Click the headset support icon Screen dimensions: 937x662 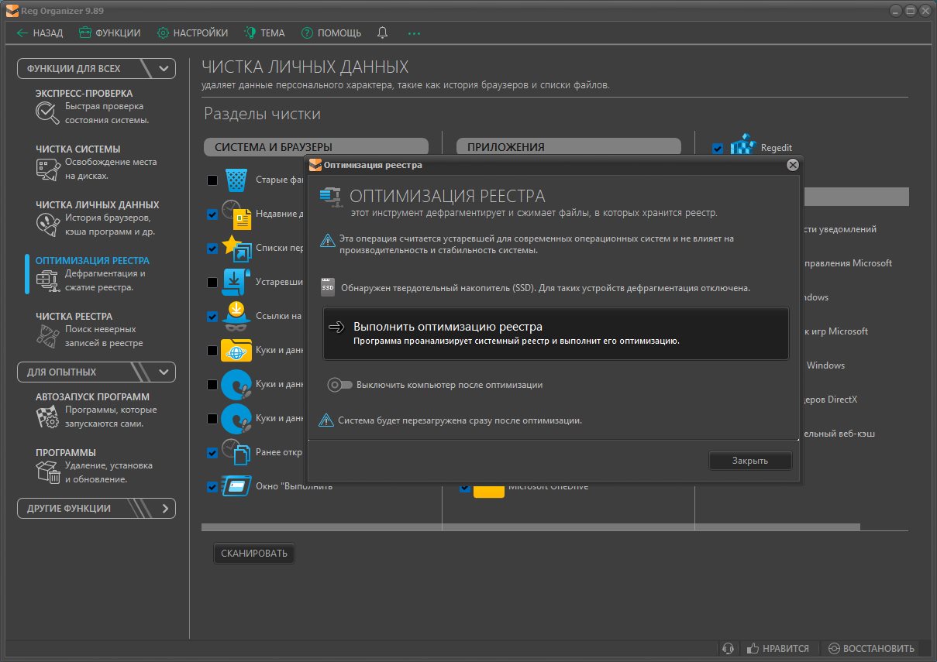(727, 648)
